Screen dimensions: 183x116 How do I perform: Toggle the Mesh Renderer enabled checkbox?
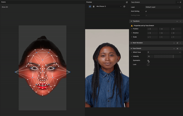[x=178, y=43]
